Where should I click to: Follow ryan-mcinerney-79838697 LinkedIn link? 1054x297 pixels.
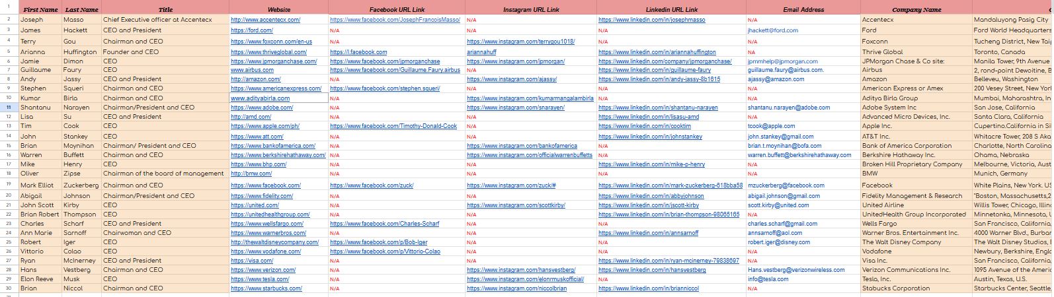point(669,261)
